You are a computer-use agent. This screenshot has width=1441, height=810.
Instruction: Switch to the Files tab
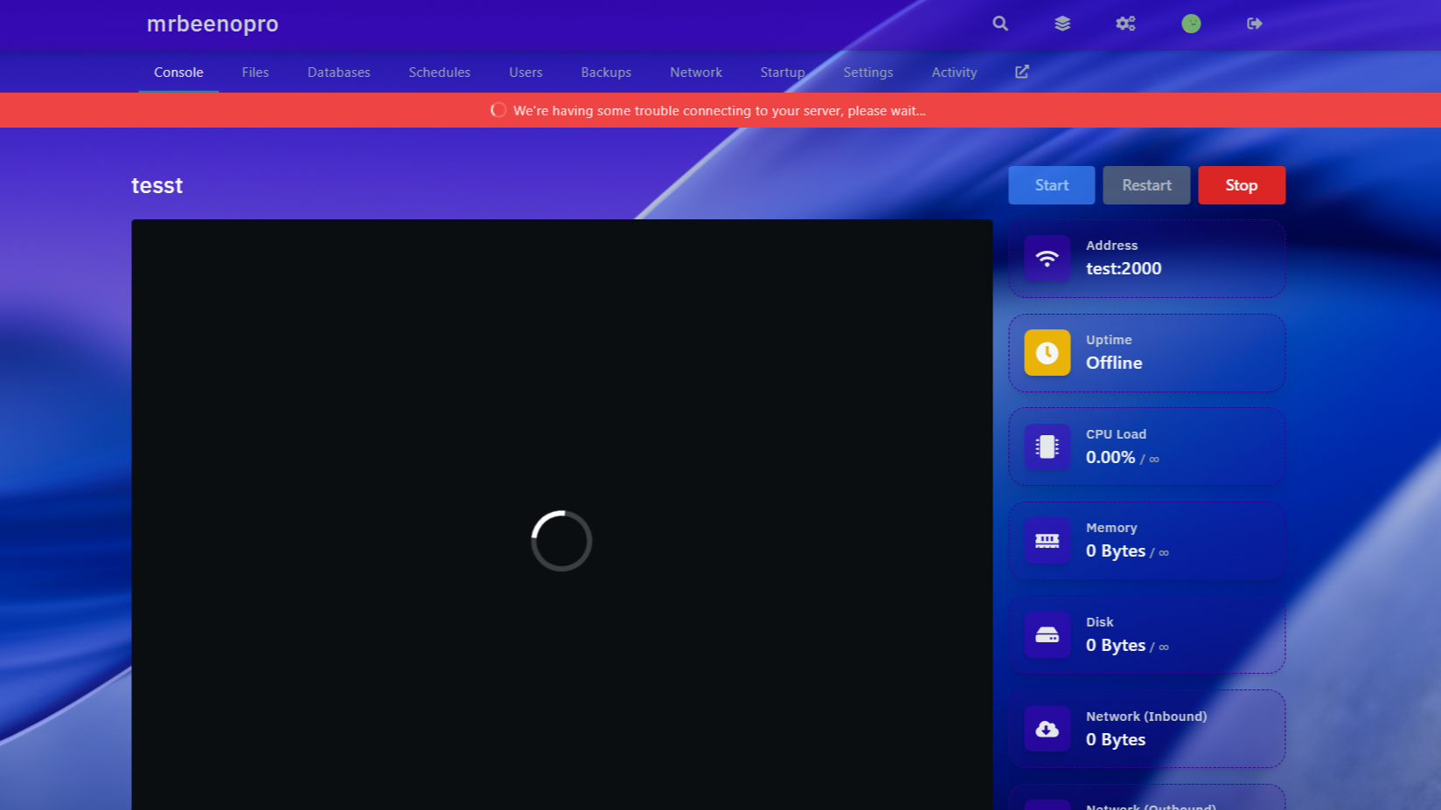click(255, 73)
